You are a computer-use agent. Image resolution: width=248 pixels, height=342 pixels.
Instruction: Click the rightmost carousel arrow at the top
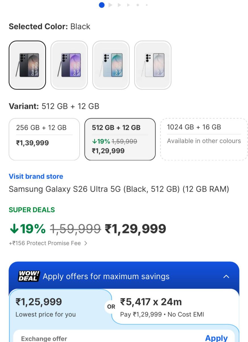tap(128, 5)
